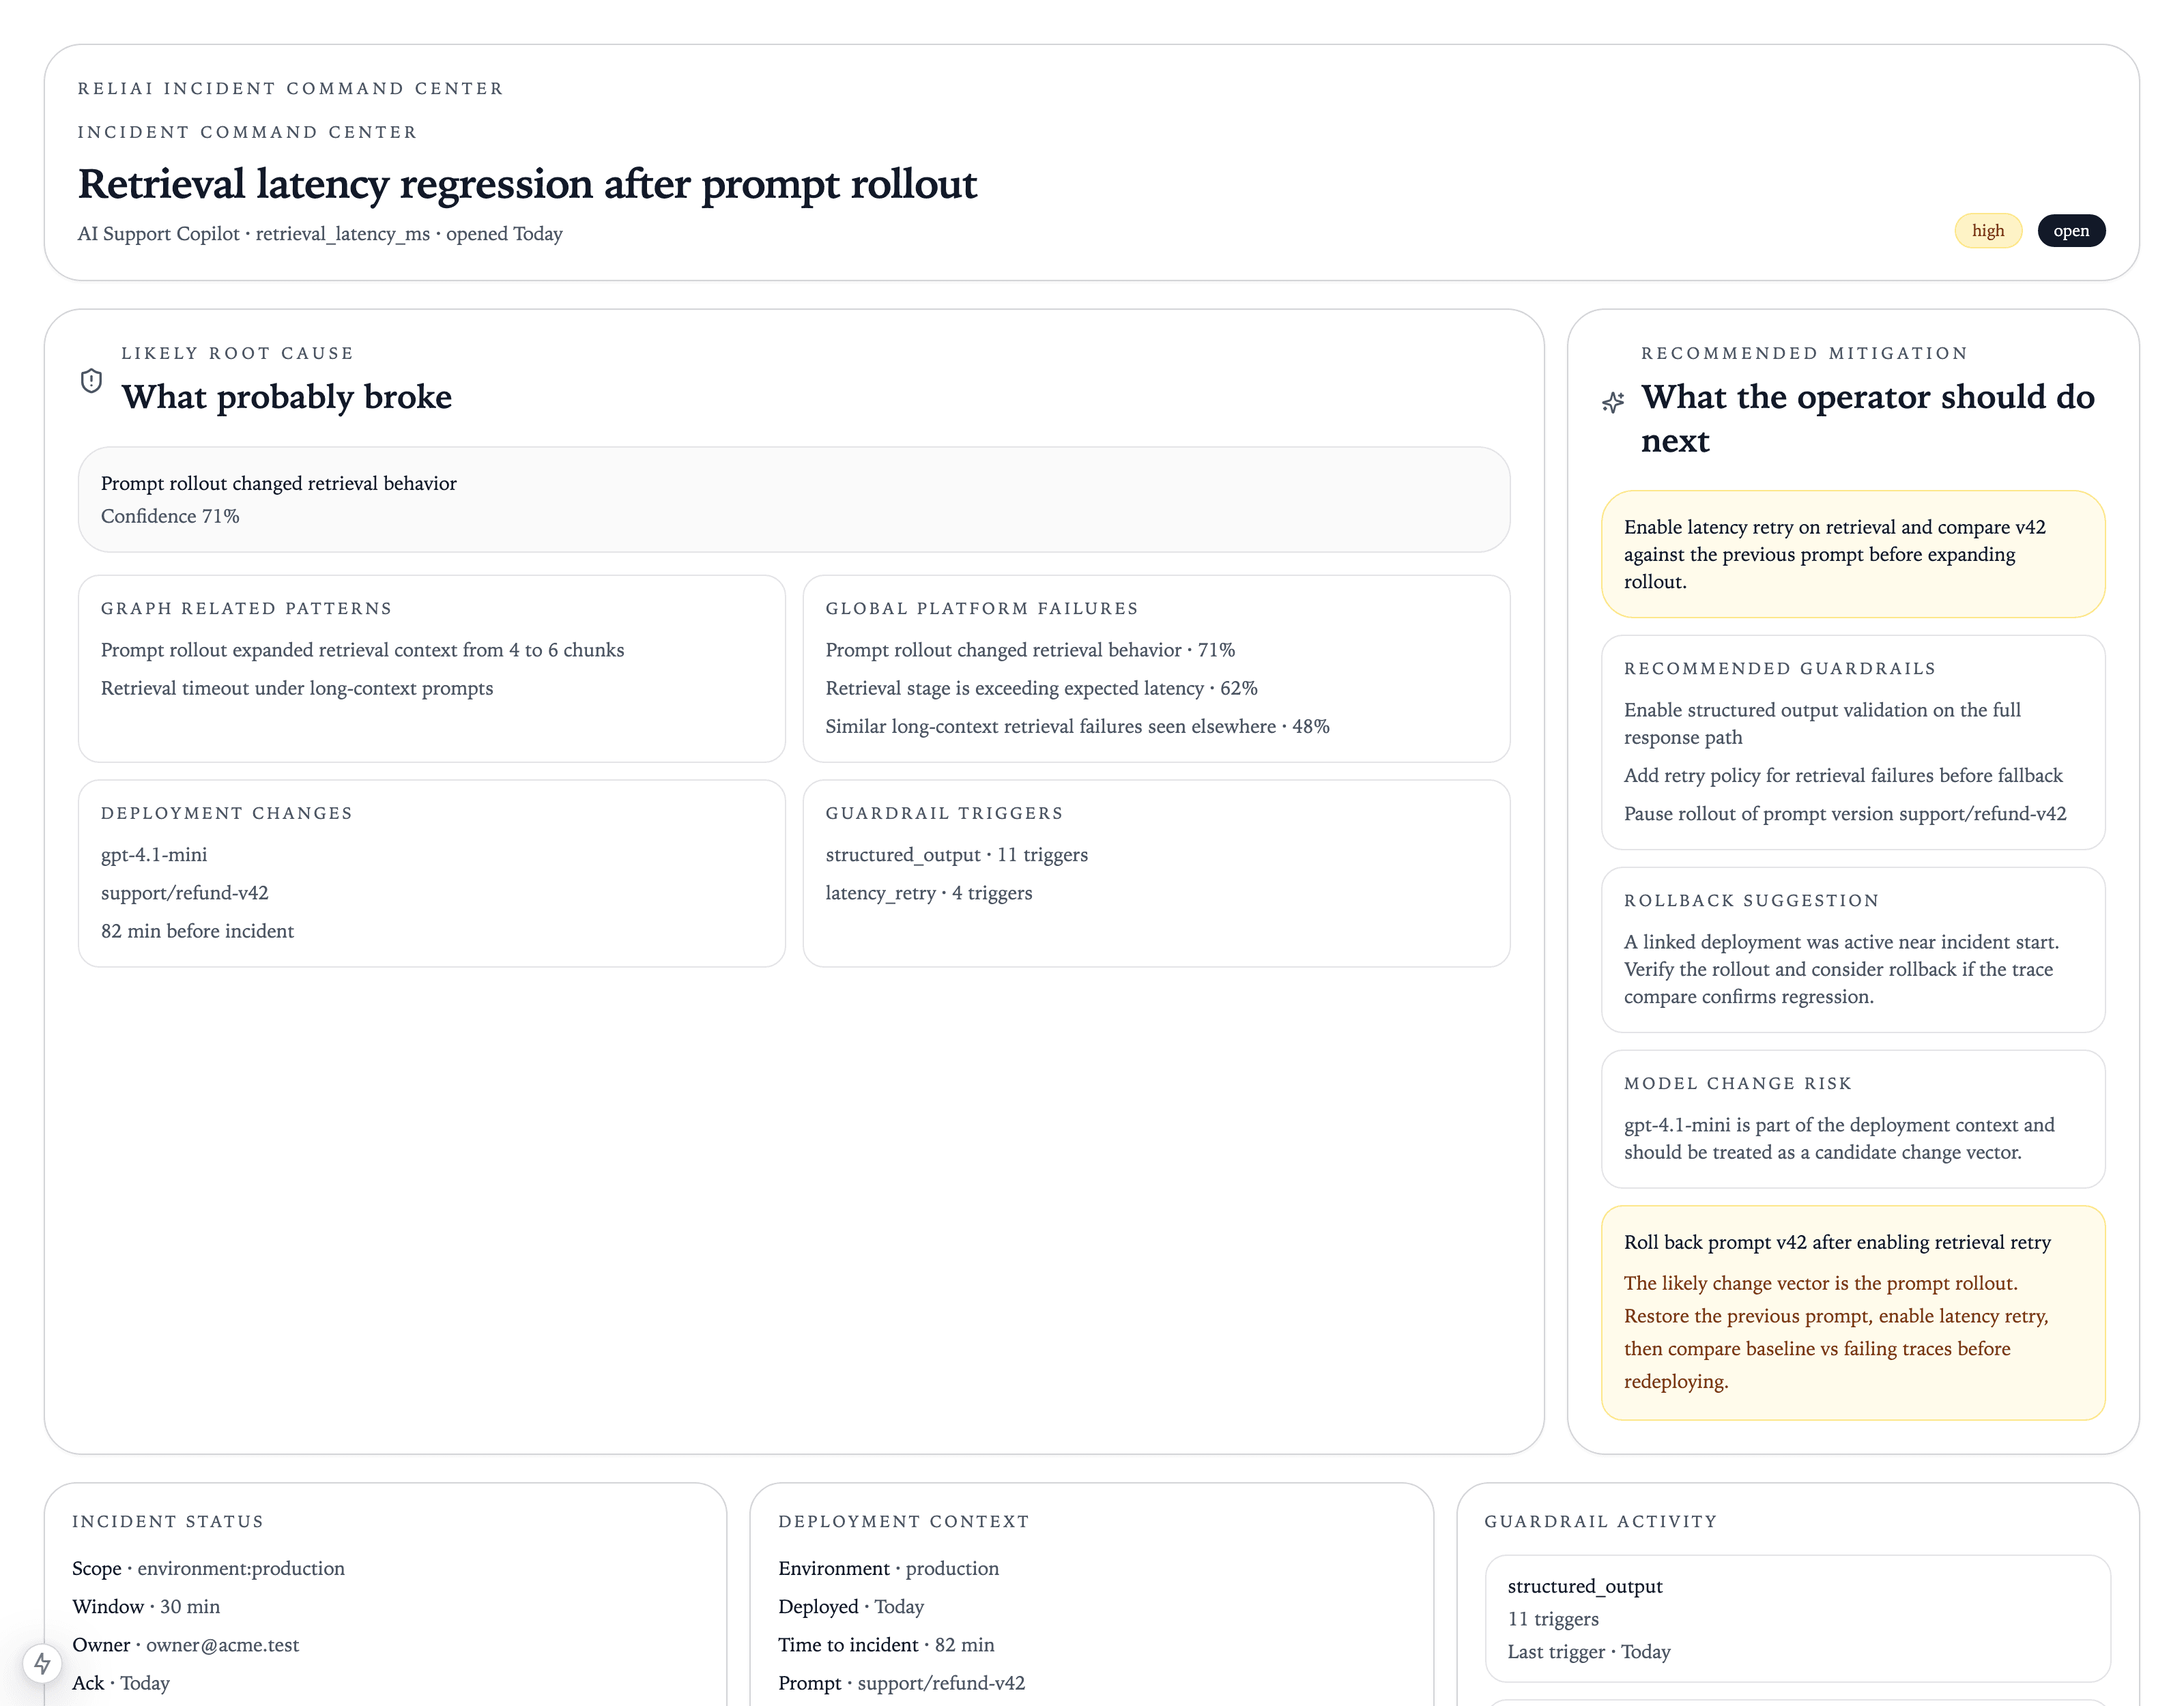Select the latency_retry 4 triggers entry

[x=928, y=893]
